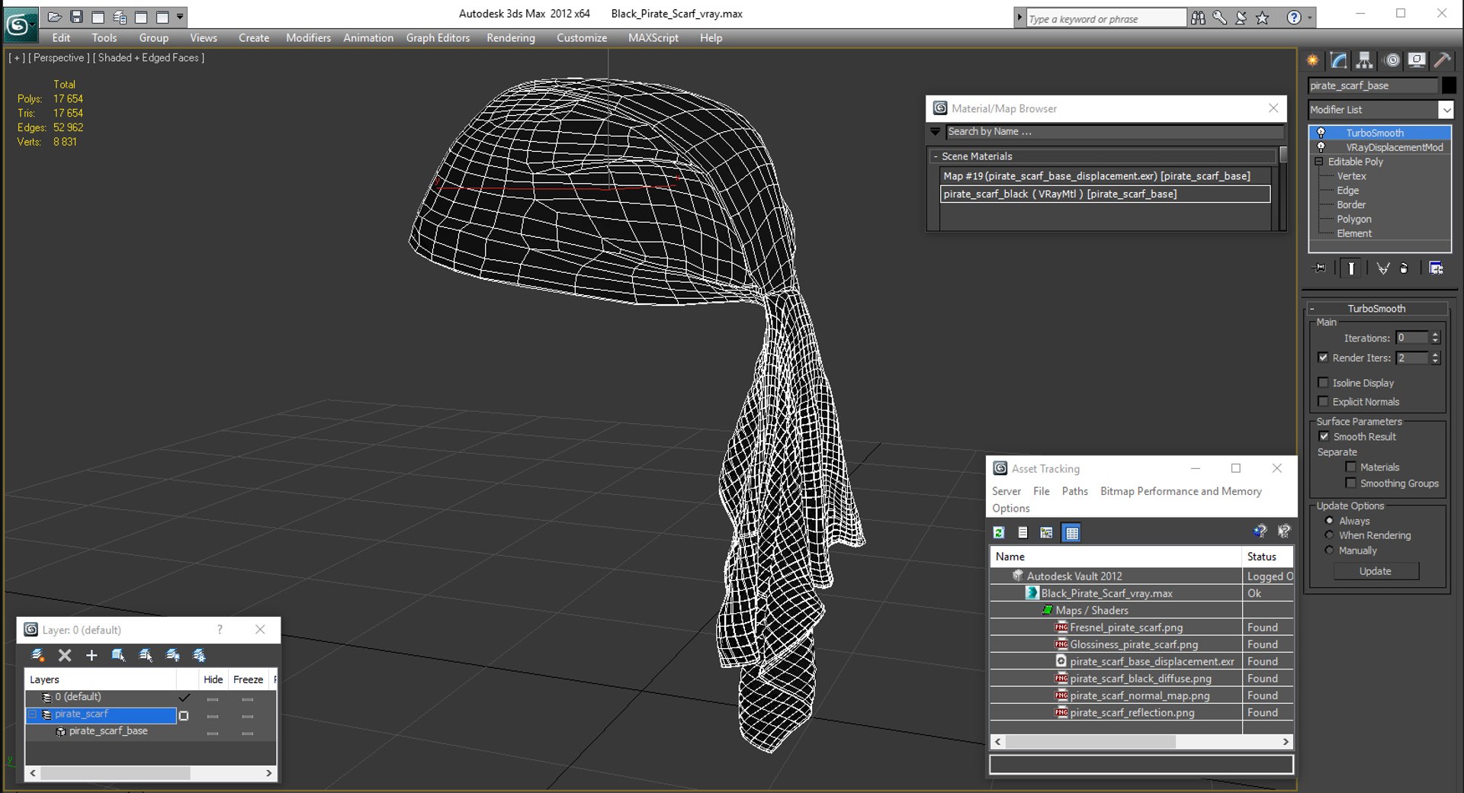
Task: Open the Rendering menu
Action: [511, 37]
